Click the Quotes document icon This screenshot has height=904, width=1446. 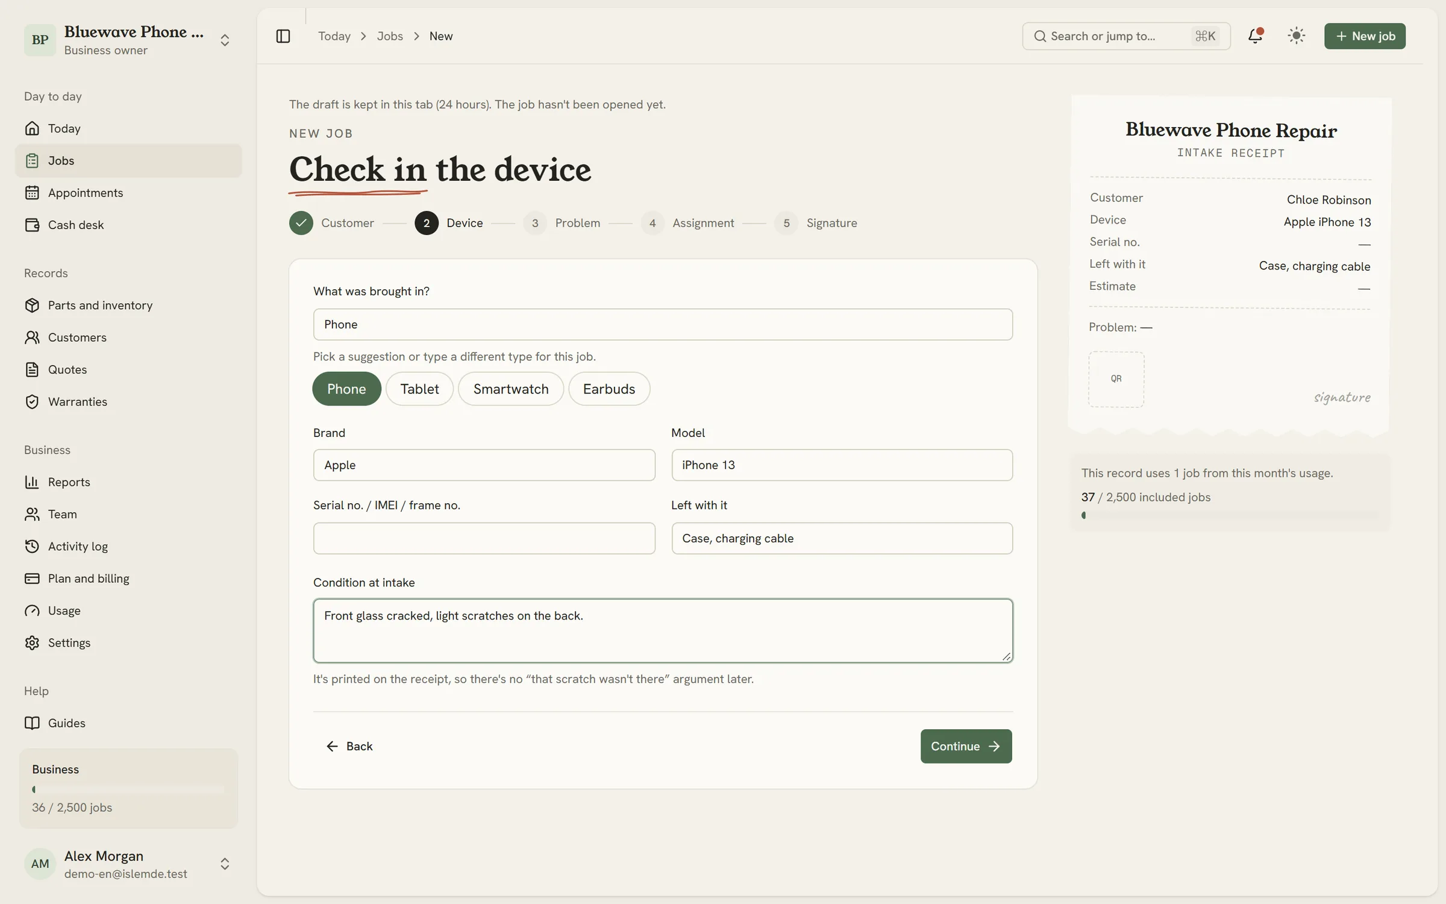pyautogui.click(x=32, y=369)
